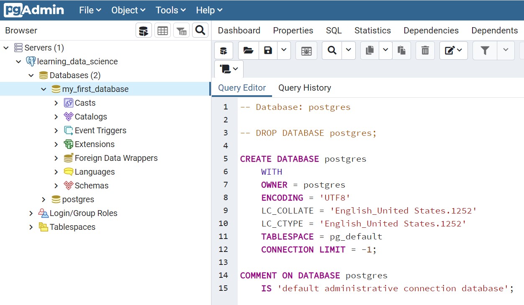The width and height of the screenshot is (524, 305).
Task: Expand the Login/Group Roles node
Action: (x=31, y=213)
